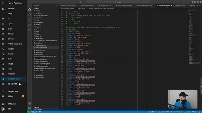The height and width of the screenshot is (113, 202).
Task: Collapse the www folder
Action: 45,31
